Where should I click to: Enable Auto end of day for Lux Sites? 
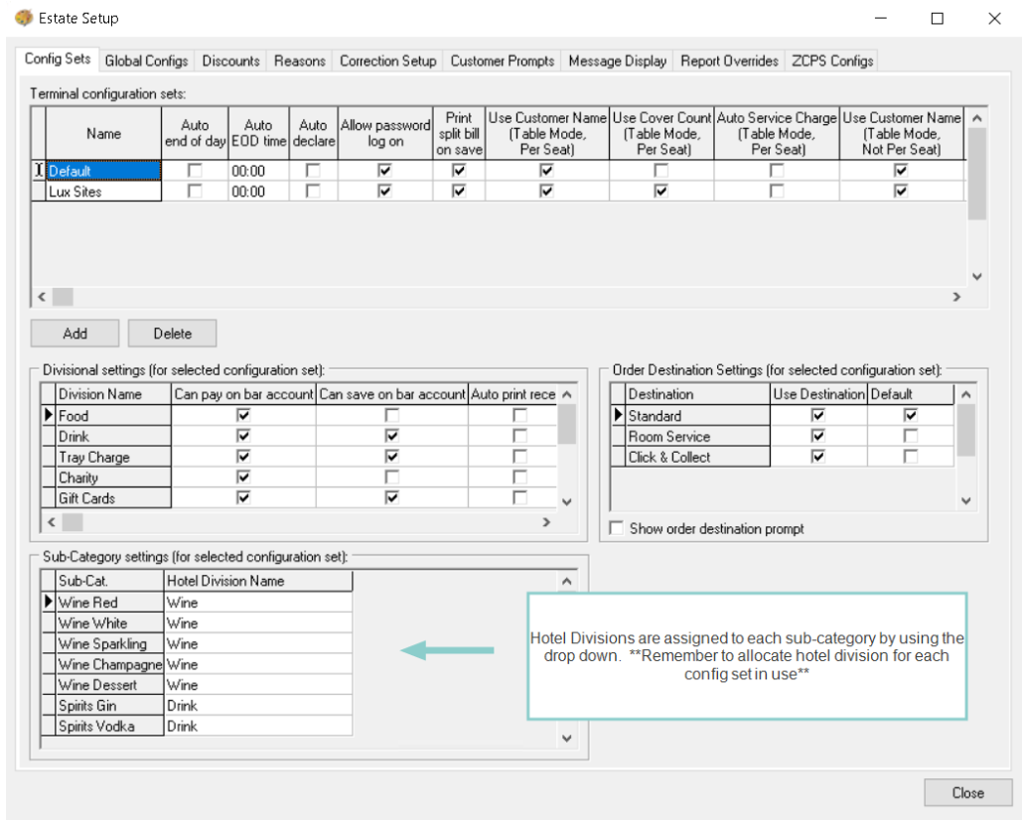click(195, 192)
